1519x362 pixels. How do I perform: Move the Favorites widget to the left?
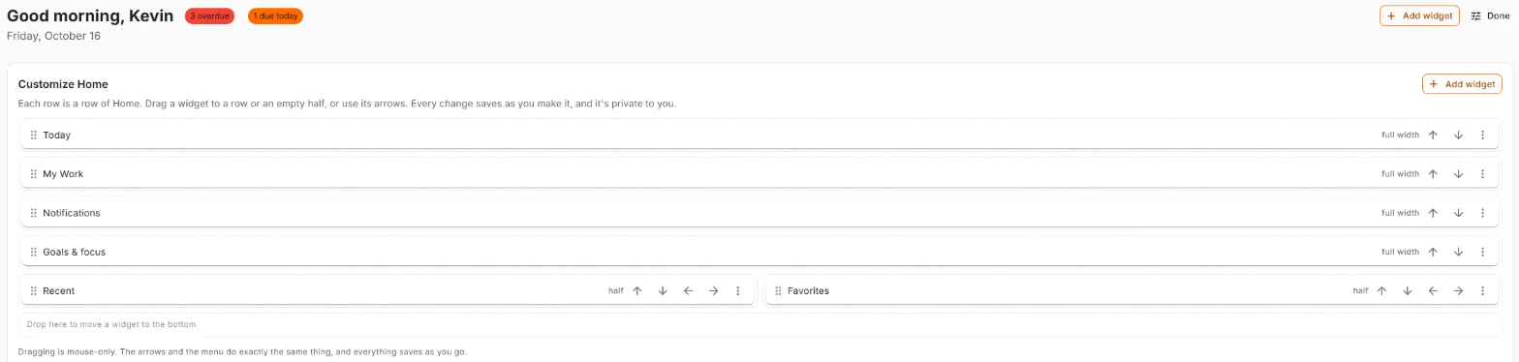coord(1432,290)
